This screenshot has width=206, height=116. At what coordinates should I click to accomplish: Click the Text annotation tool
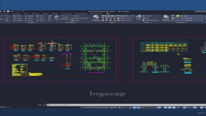coord(56,17)
